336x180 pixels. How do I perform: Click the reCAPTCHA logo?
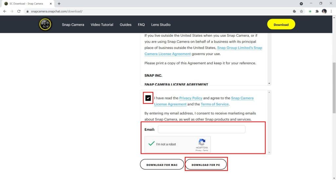tap(202, 142)
